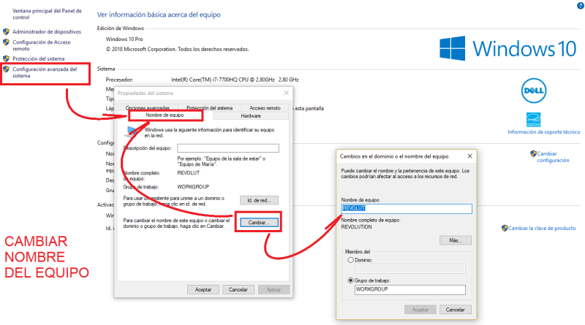Click the REVOLUTION full computer name text
This screenshot has width=585, height=325.
(356, 226)
